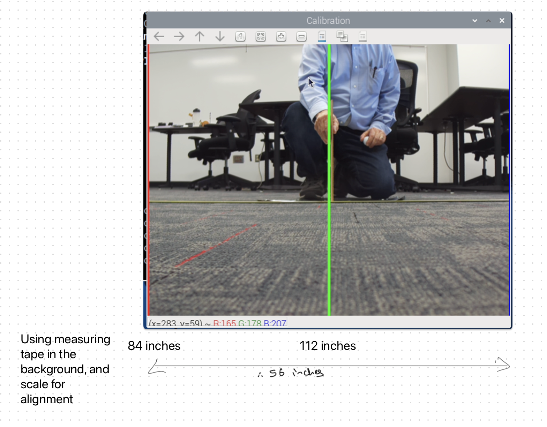Reset zoom to original 1x size
Screen dimensions: 547x427
240,36
